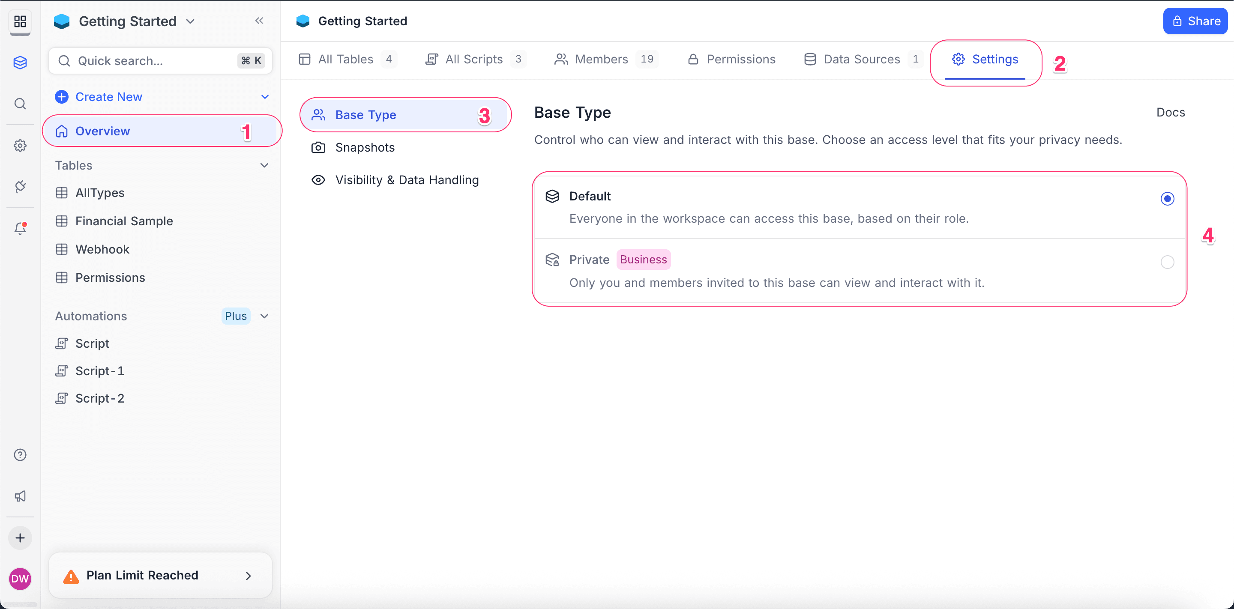Image resolution: width=1234 pixels, height=609 pixels.
Task: Open the announcements megaphone icon
Action: (20, 496)
